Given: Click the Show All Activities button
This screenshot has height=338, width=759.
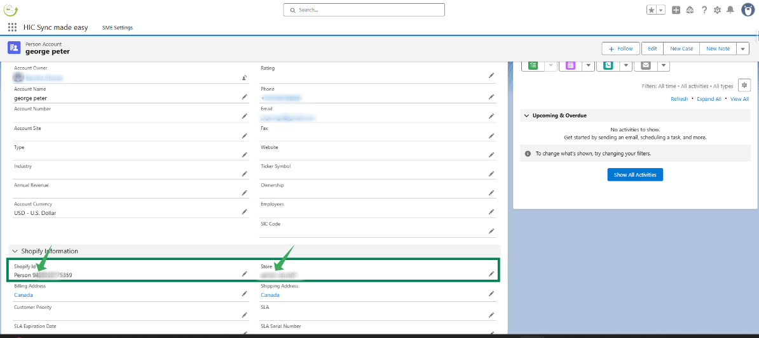Looking at the screenshot, I should pos(635,174).
